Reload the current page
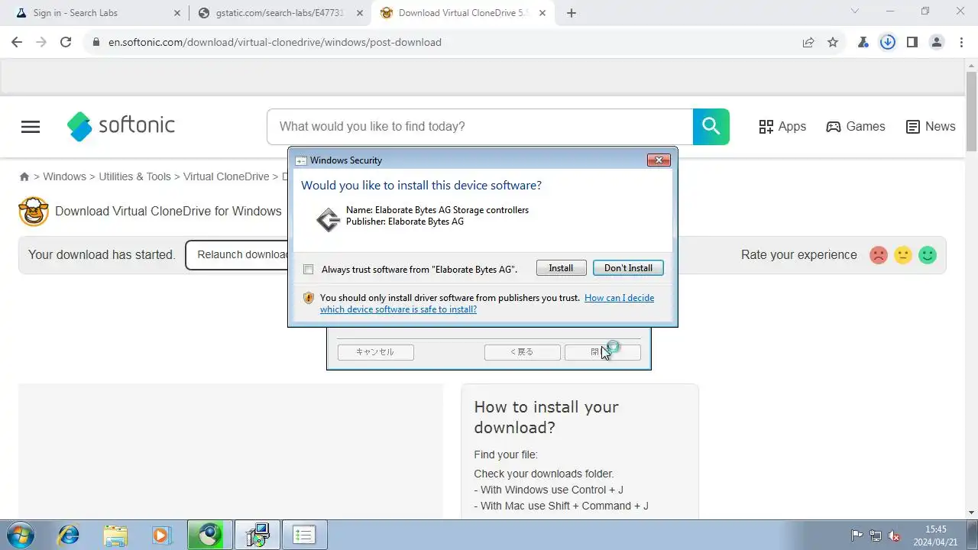 coord(66,42)
